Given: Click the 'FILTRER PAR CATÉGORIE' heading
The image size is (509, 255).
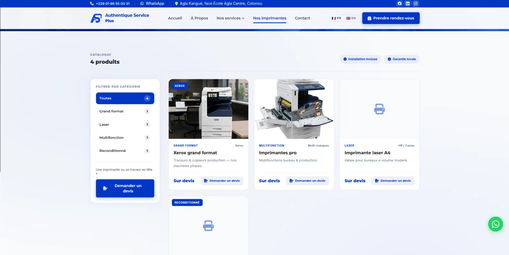Looking at the screenshot, I should [x=118, y=87].
